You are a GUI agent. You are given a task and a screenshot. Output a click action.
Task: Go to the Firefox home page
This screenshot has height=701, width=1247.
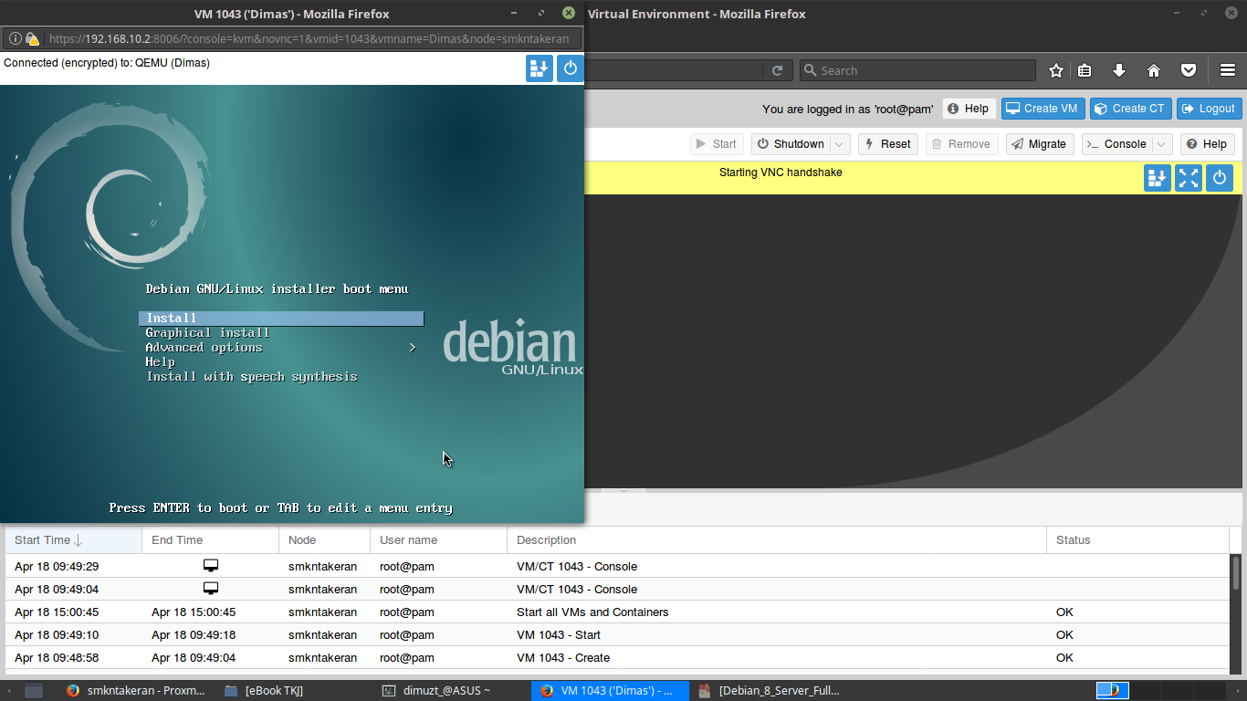1154,70
